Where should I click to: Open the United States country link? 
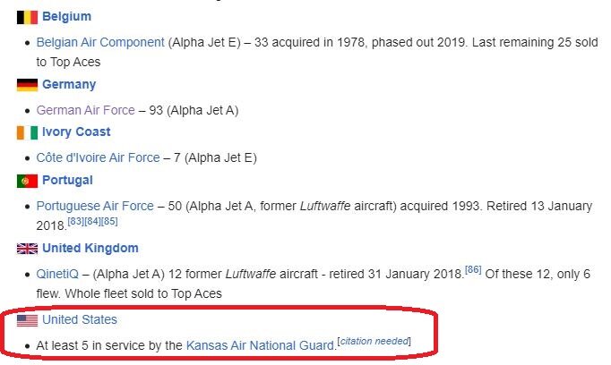coord(80,319)
